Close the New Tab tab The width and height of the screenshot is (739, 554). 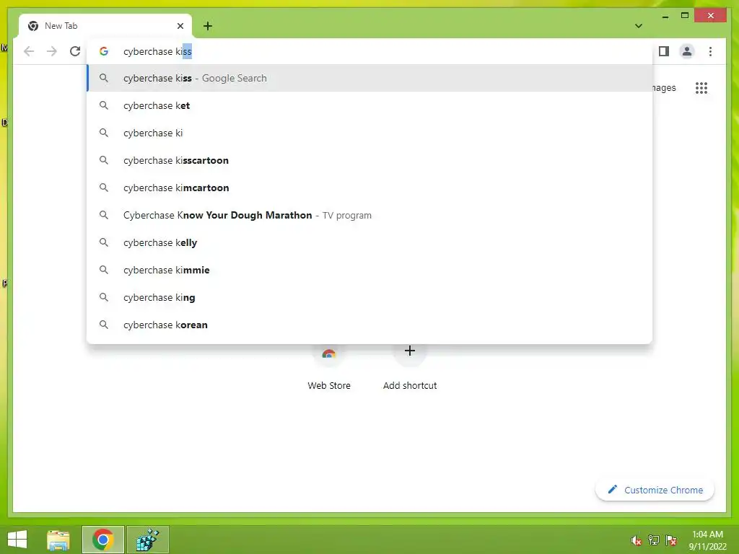pos(180,26)
